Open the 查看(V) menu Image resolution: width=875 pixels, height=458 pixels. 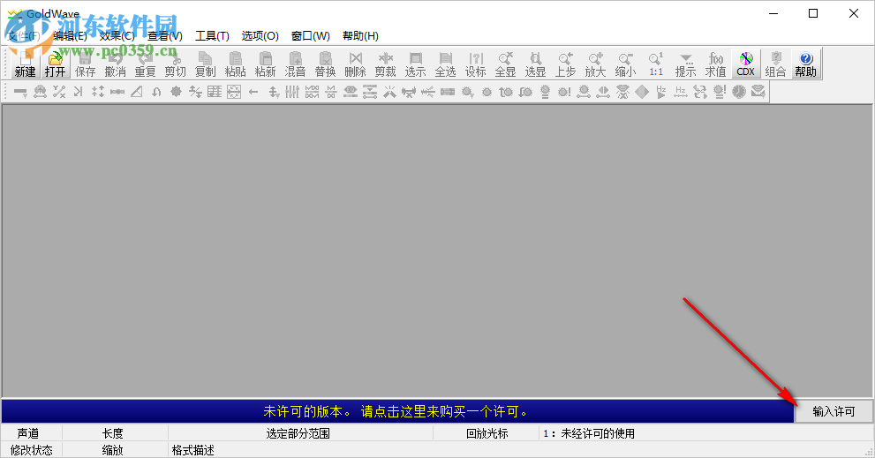164,35
